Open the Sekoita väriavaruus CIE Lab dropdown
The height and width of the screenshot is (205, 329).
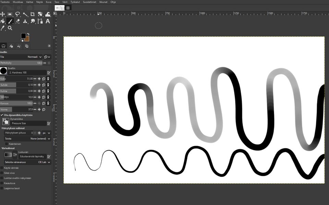pyautogui.click(x=28, y=162)
